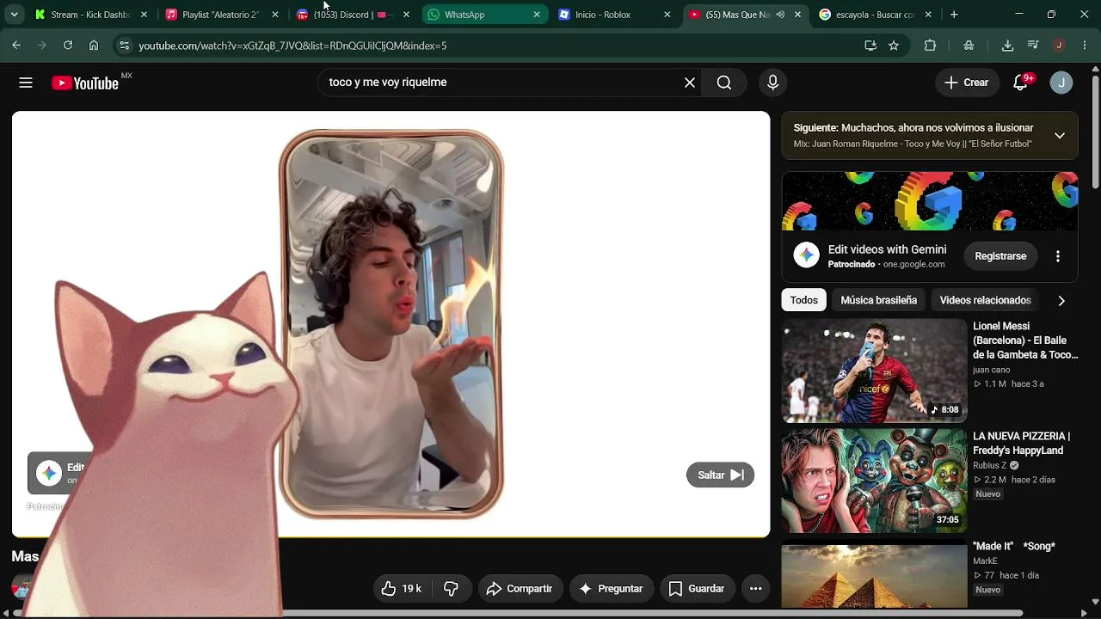Open the "Made It" *Song* video title
The width and height of the screenshot is (1101, 619).
pyautogui.click(x=1014, y=547)
